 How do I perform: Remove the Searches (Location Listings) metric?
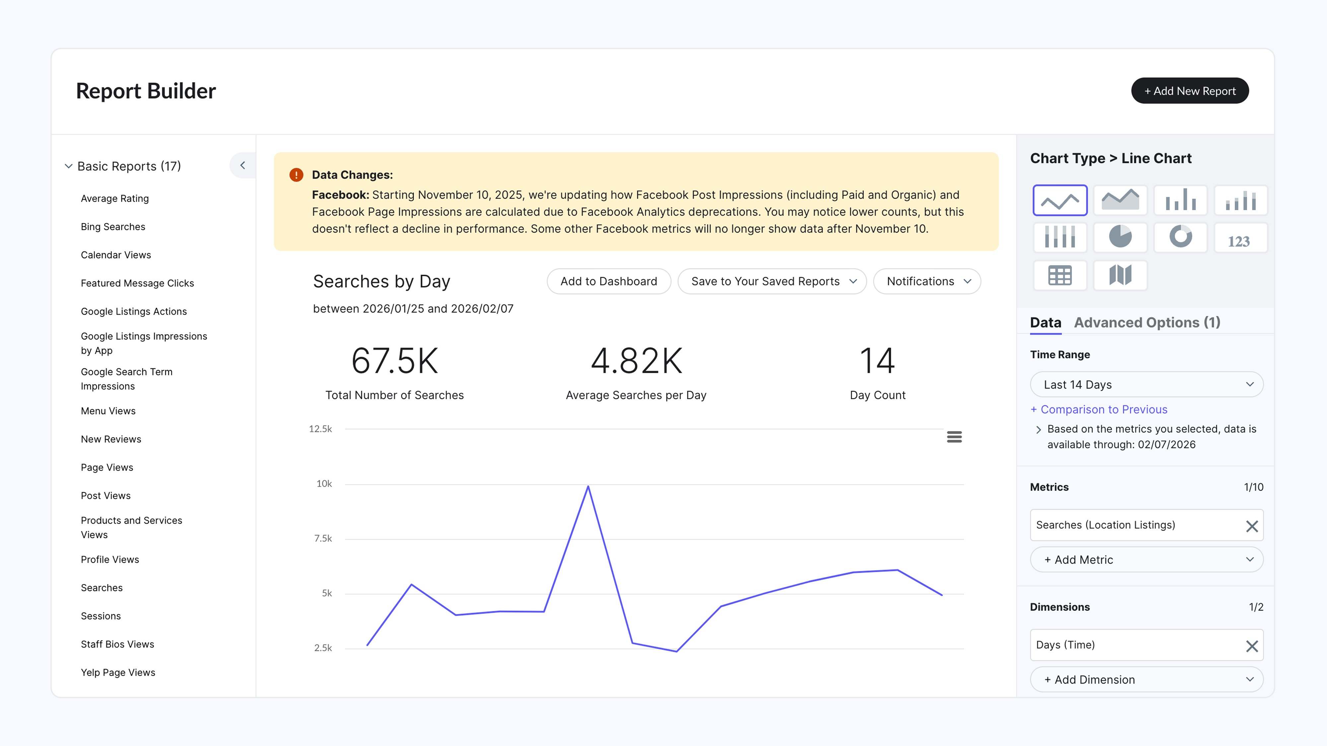[1252, 526]
